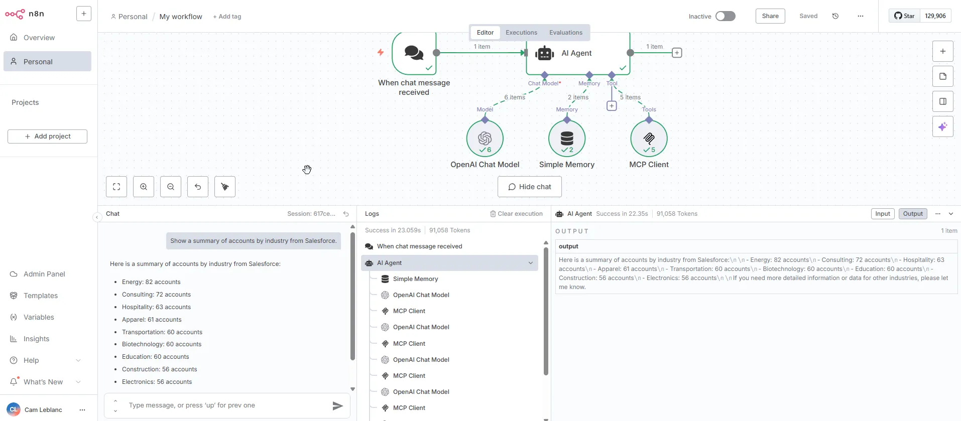
Task: Open the Simple Memory node
Action: 566,138
